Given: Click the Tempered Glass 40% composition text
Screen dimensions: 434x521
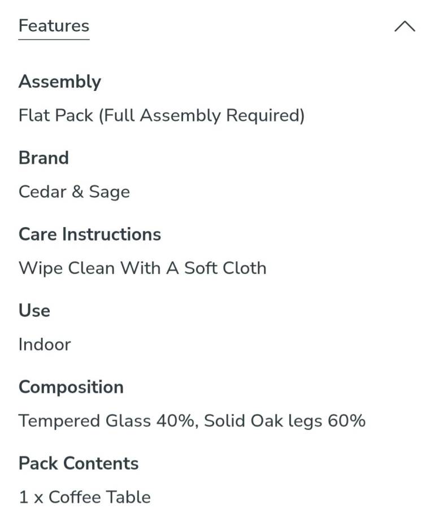Looking at the screenshot, I should click(106, 420).
